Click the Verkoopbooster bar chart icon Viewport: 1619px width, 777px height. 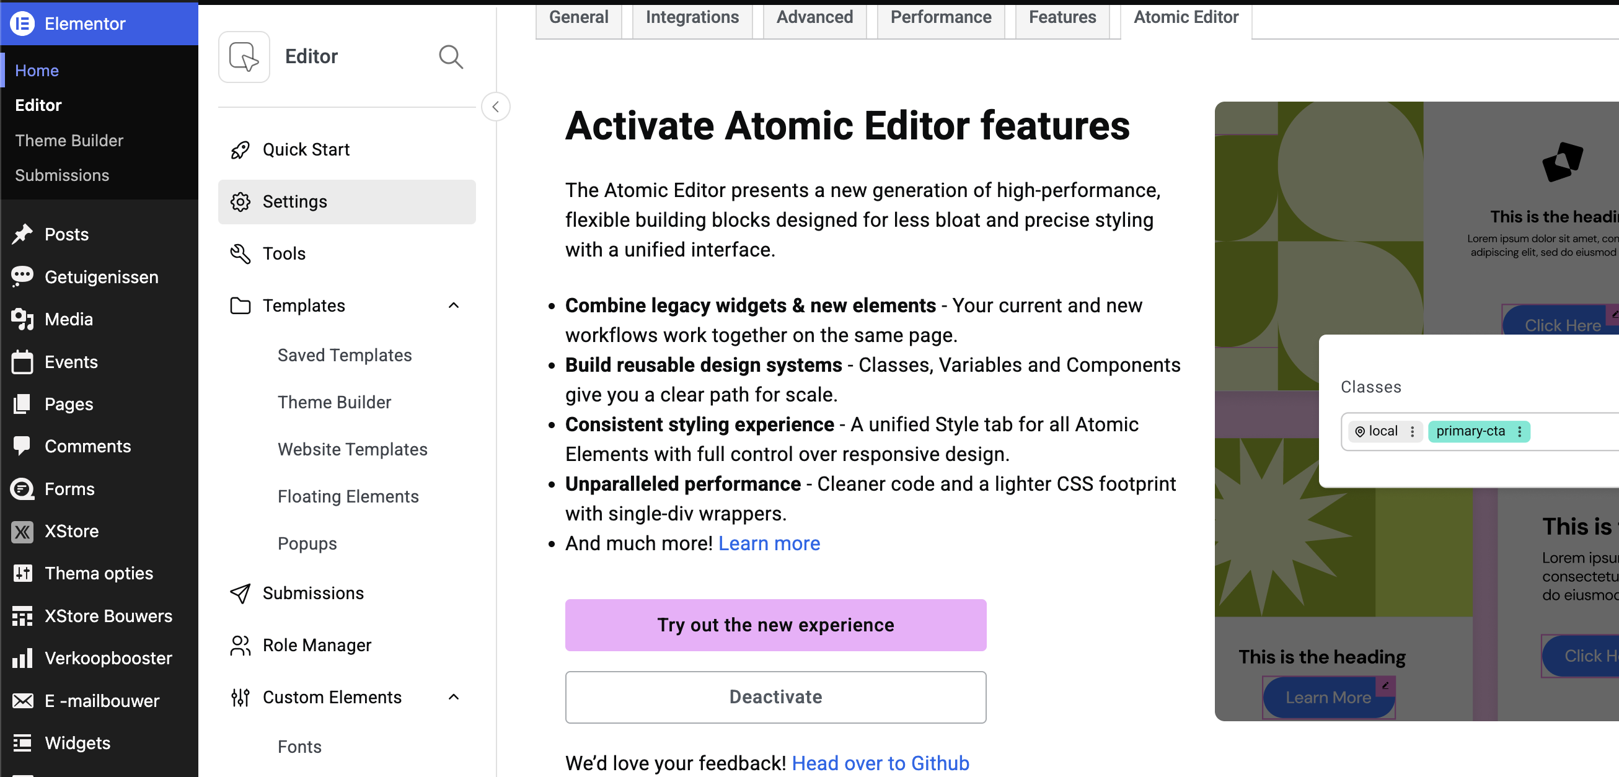pos(23,658)
